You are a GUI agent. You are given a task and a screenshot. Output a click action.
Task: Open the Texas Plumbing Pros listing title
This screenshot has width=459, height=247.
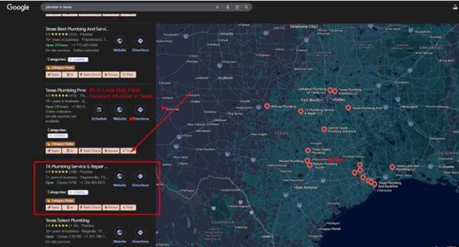pos(65,91)
